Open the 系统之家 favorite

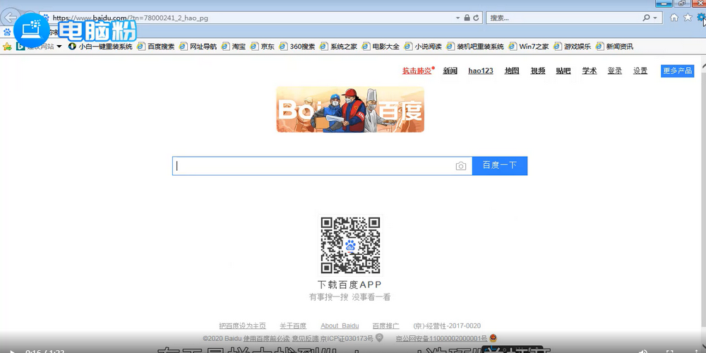coord(339,47)
